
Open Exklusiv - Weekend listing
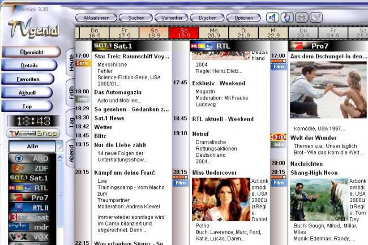pos(219,83)
